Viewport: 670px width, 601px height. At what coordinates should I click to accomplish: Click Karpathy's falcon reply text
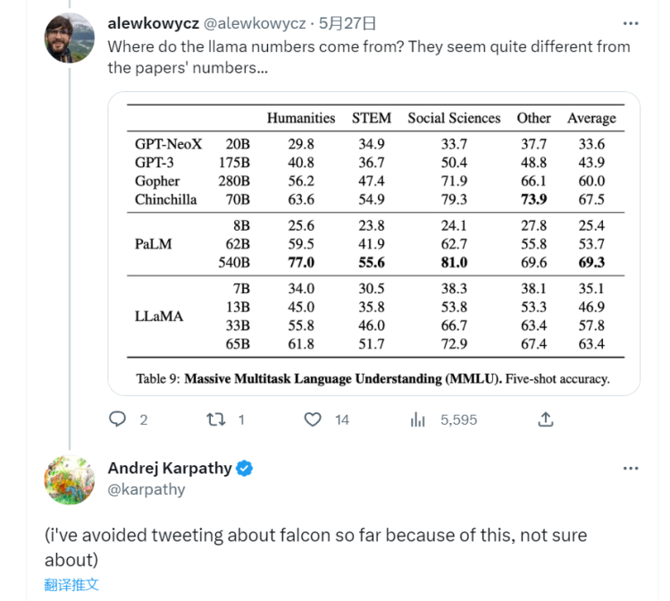pos(315,547)
